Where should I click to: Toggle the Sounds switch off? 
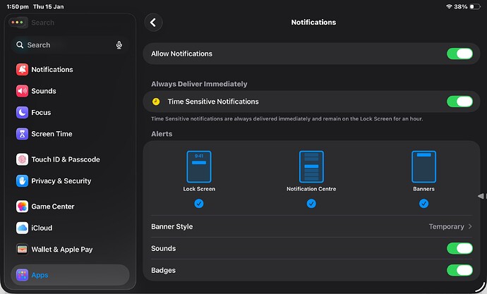click(459, 248)
